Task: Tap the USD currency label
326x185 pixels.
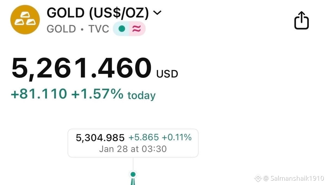Action: (x=167, y=74)
